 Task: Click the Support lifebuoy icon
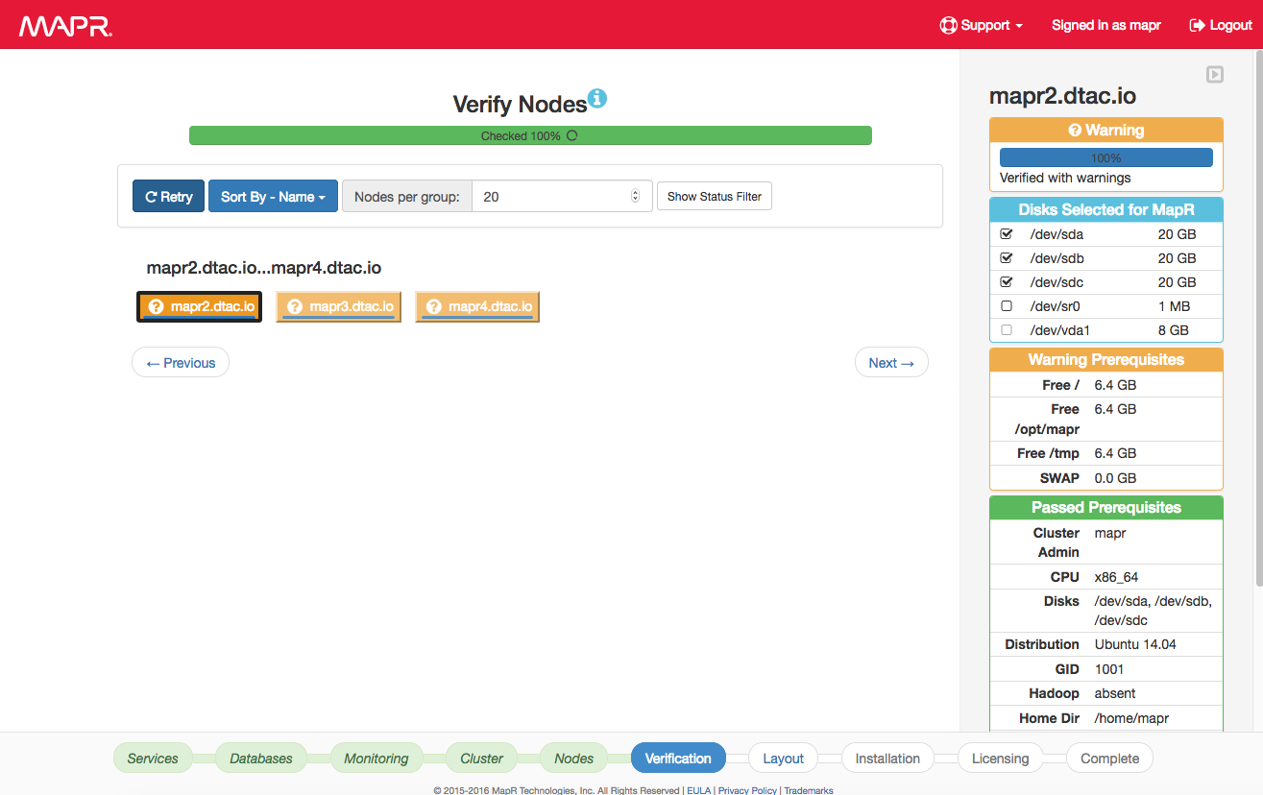point(948,25)
